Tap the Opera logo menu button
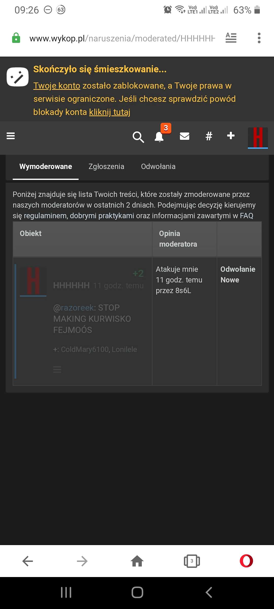The width and height of the screenshot is (274, 609). click(x=246, y=561)
